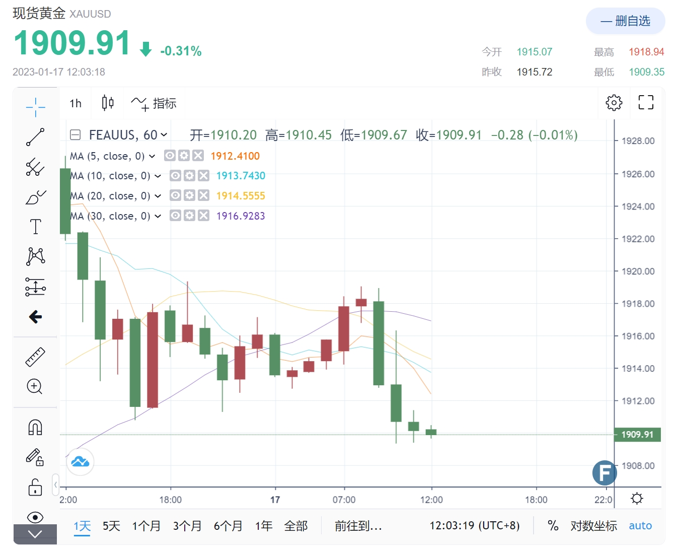Image resolution: width=679 pixels, height=553 pixels.
Task: Select the crosshair cursor tool
Action: click(35, 107)
